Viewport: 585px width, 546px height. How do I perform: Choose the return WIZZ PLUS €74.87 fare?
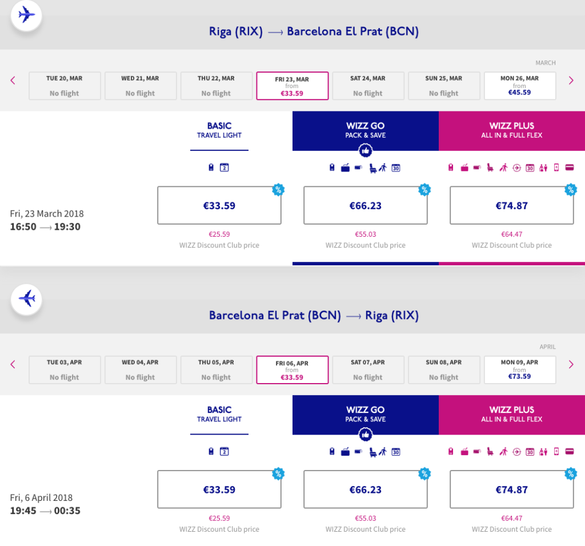[x=511, y=489]
